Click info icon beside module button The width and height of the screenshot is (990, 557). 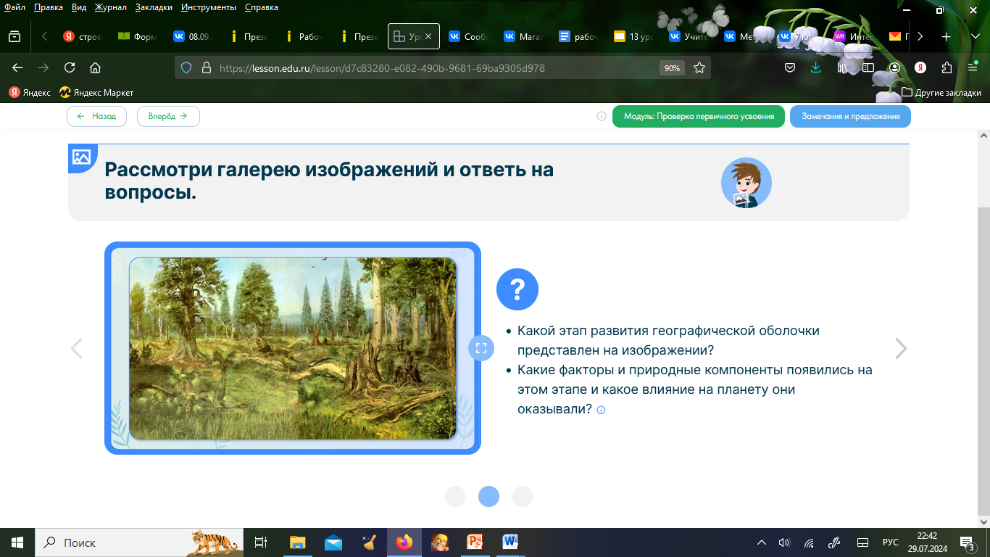tap(602, 116)
